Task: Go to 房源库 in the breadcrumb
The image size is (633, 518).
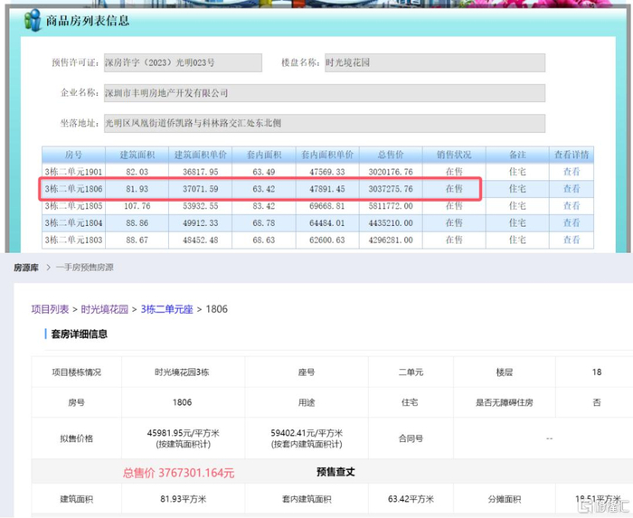Action: (24, 268)
